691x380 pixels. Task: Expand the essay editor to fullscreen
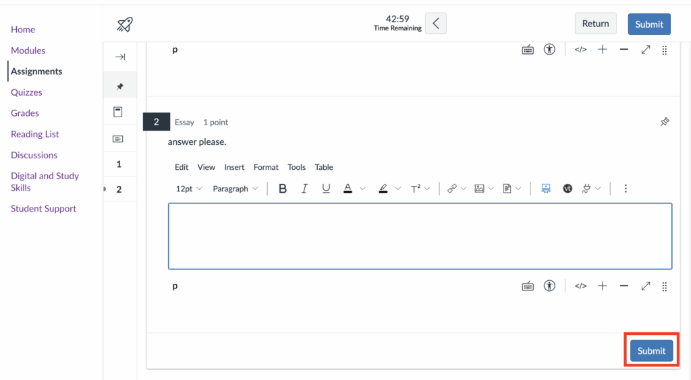point(645,286)
